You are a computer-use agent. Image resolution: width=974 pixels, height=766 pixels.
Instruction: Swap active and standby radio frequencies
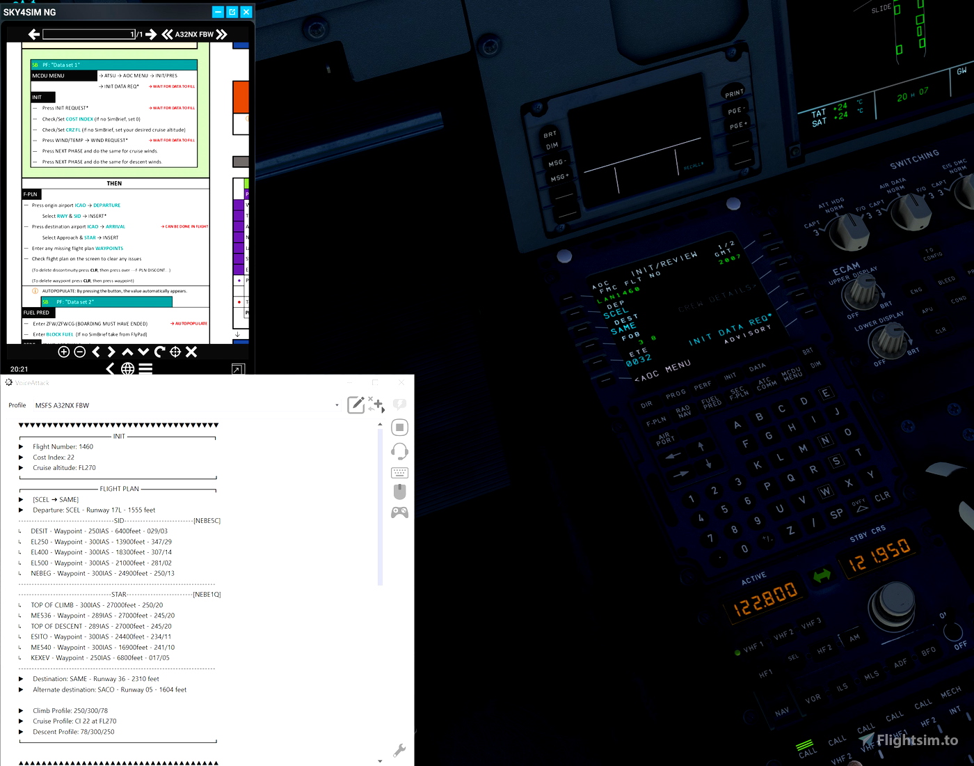coord(822,576)
